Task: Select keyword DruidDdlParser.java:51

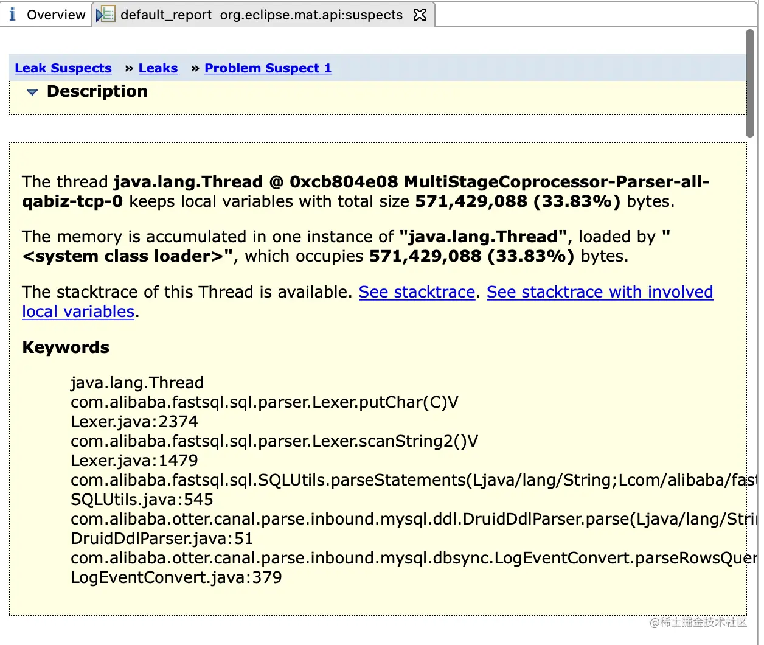Action: (162, 539)
